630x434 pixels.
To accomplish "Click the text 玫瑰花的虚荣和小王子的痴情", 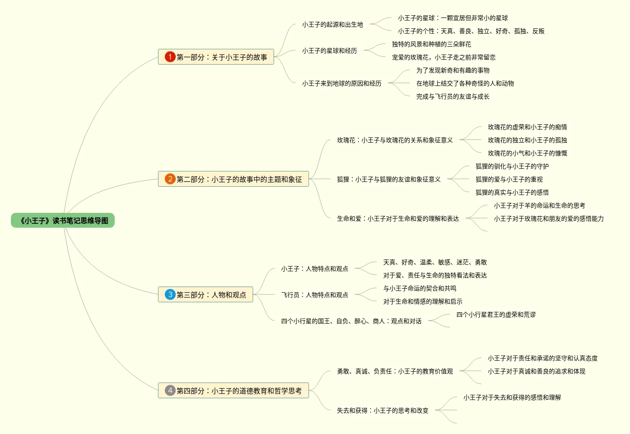I will pyautogui.click(x=528, y=127).
